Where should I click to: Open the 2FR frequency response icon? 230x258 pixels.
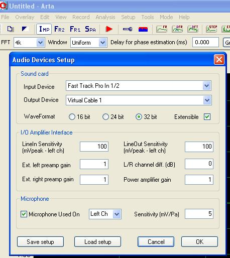(177, 29)
